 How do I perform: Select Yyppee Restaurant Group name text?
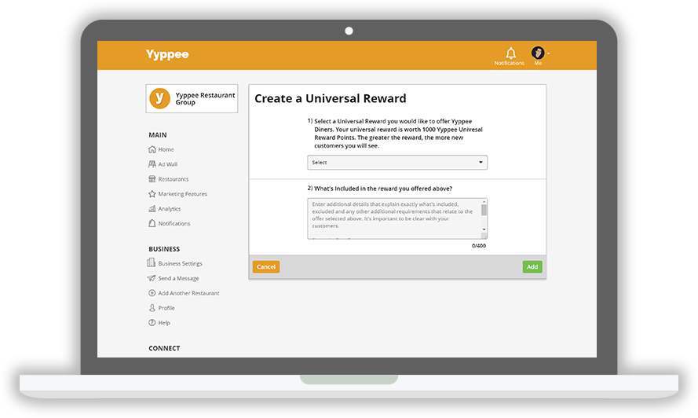coord(205,98)
